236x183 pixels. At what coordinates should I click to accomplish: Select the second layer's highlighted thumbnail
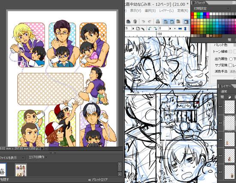click(230, 123)
